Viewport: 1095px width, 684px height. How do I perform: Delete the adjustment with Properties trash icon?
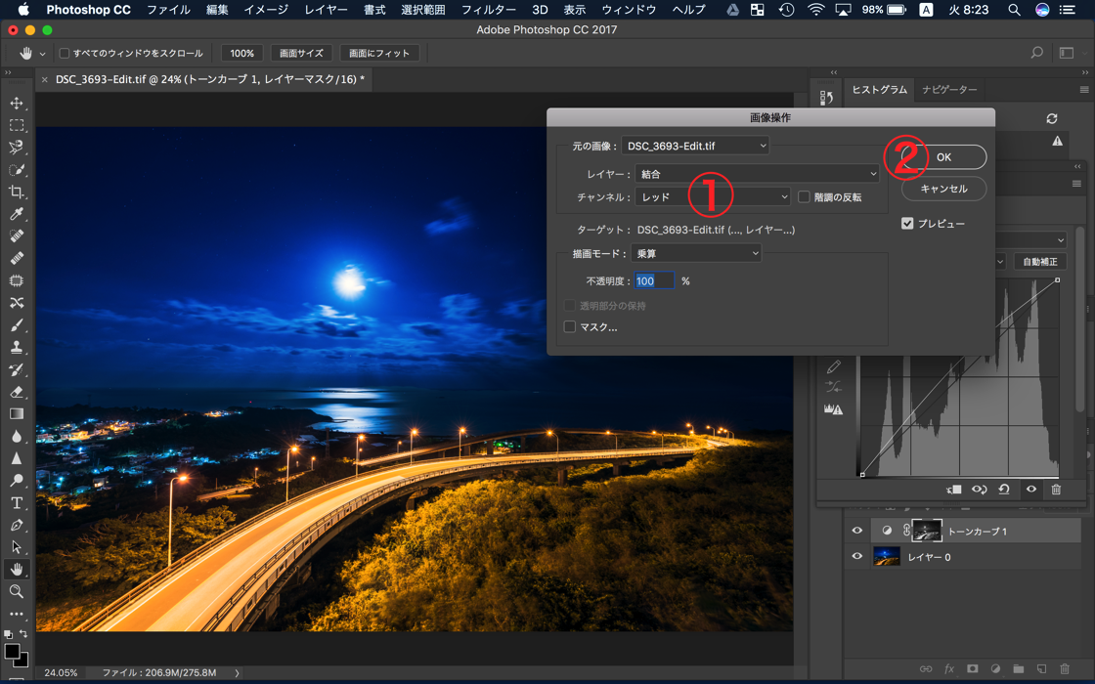1056,490
